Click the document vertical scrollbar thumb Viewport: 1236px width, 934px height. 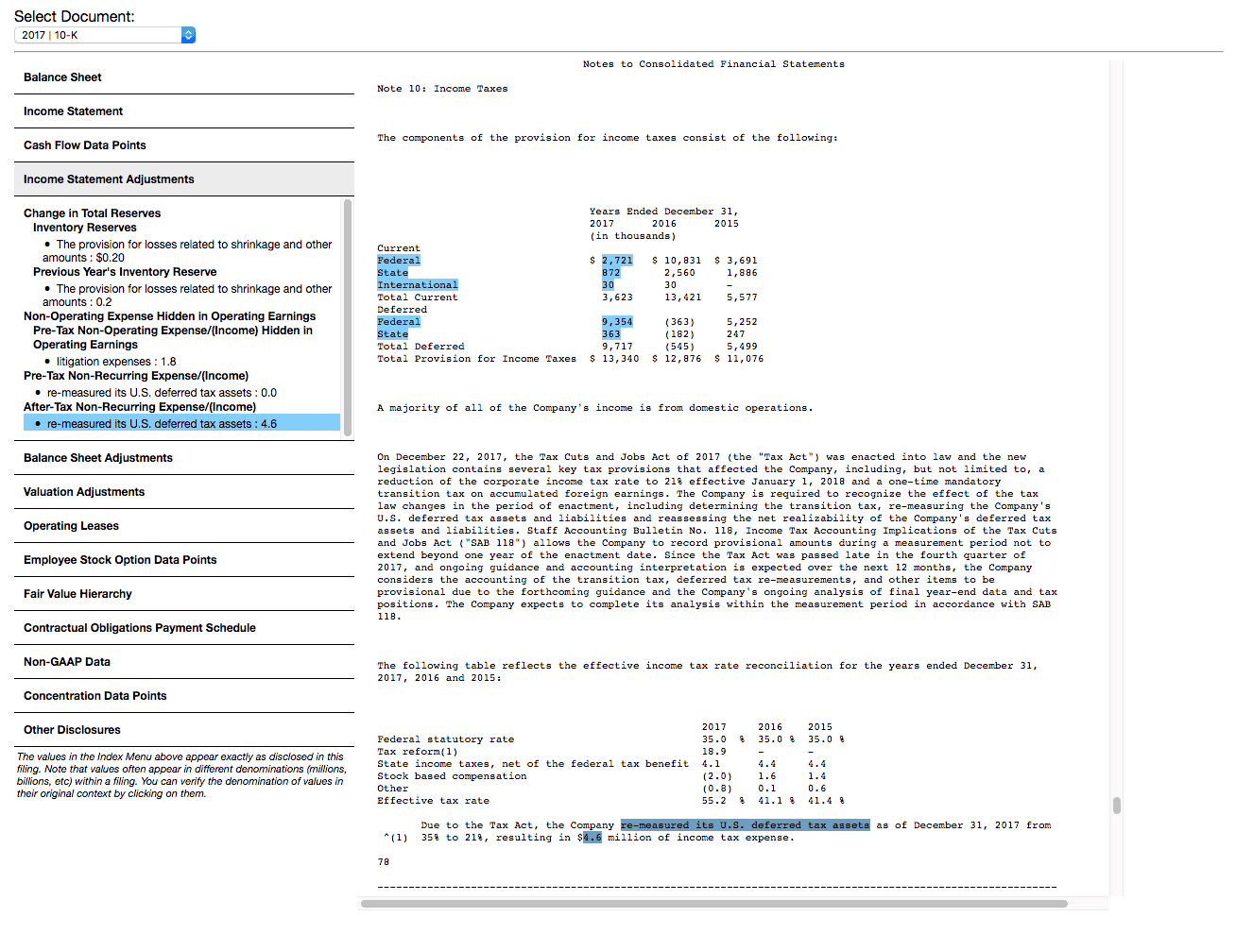pyautogui.click(x=1117, y=805)
